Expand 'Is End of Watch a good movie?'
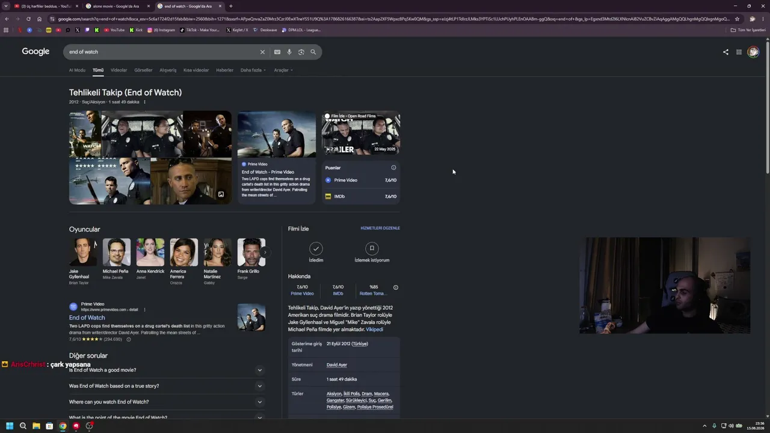This screenshot has height=433, width=770. click(x=167, y=370)
